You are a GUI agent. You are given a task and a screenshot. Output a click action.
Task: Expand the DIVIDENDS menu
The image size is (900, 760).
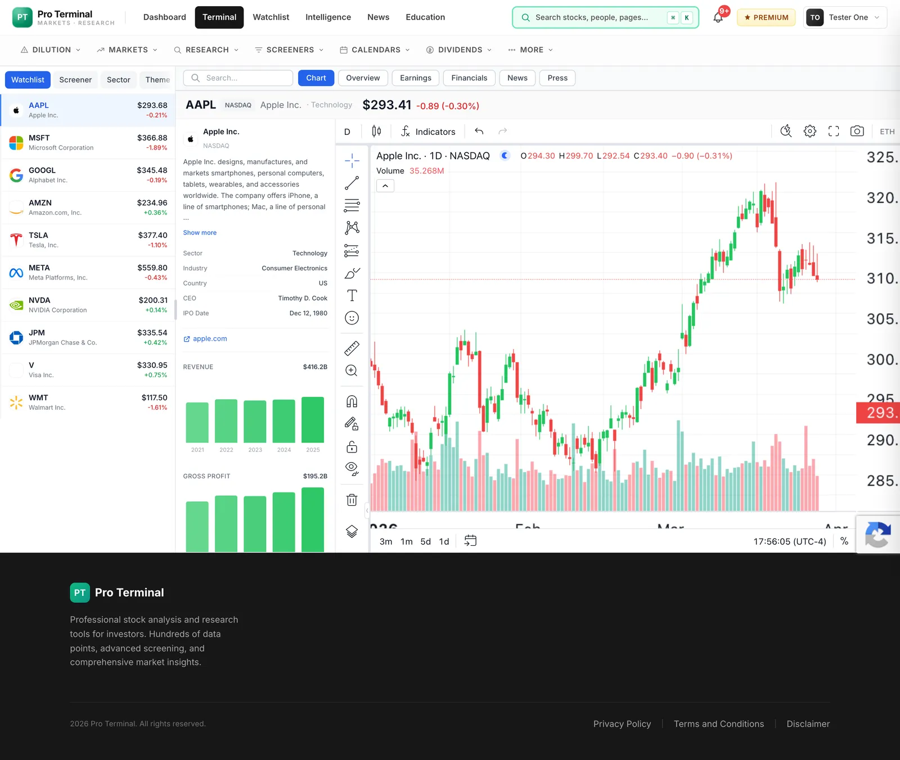[x=459, y=50]
